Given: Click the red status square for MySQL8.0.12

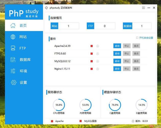Looking at the screenshot, I should 92,61.
